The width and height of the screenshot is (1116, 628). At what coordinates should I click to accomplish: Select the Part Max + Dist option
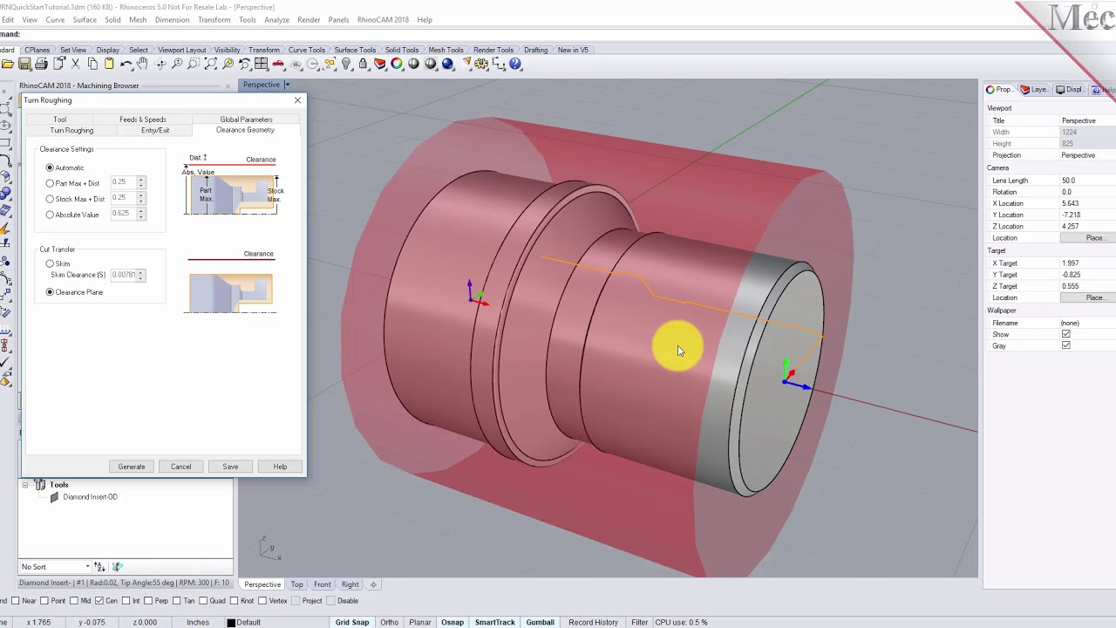50,183
